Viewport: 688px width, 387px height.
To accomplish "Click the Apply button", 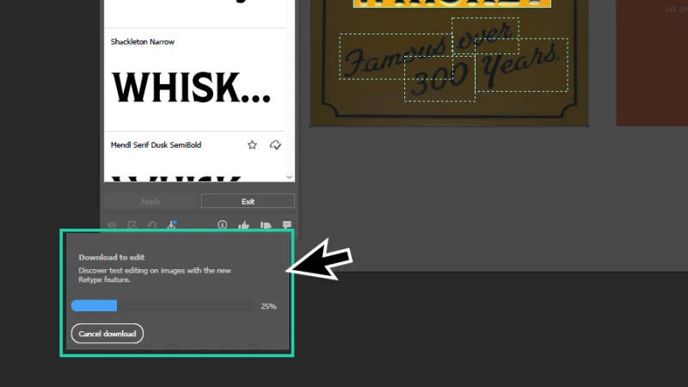I will 150,201.
